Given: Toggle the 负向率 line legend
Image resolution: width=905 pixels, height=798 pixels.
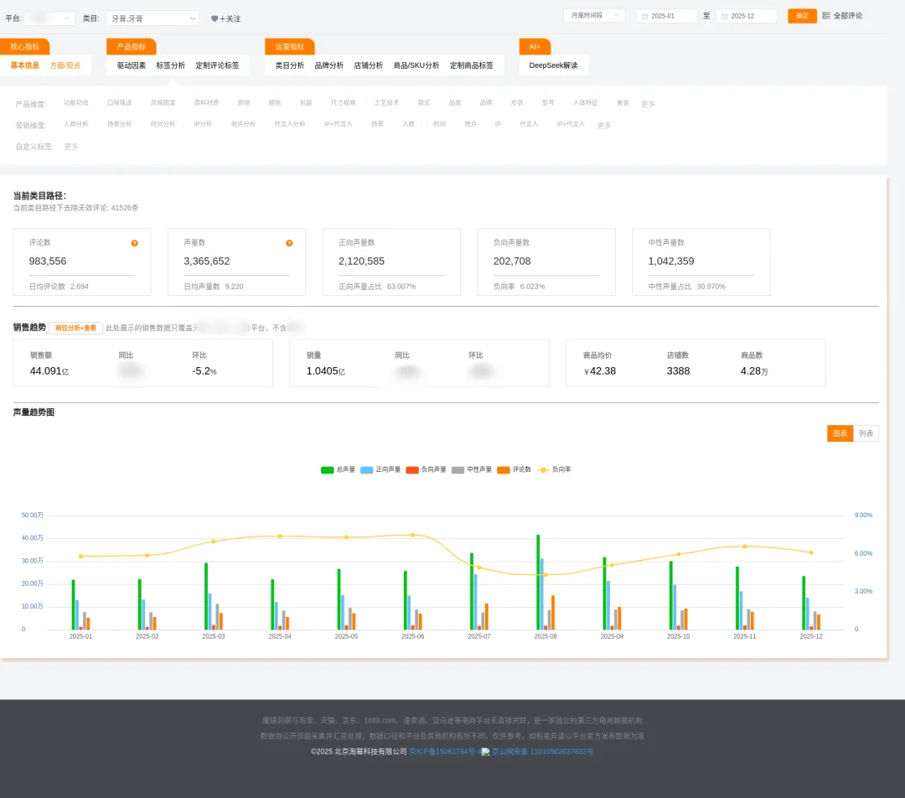Looking at the screenshot, I should [554, 469].
